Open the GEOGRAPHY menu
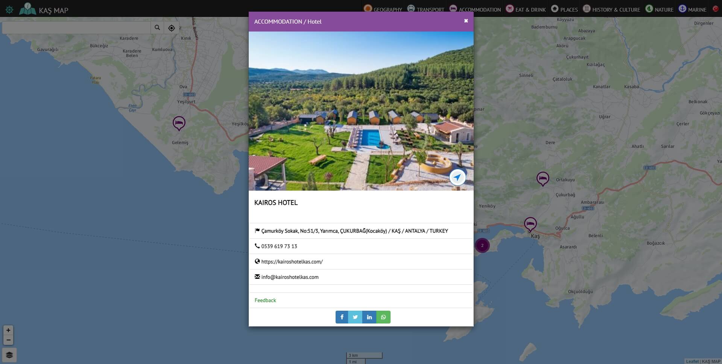 [383, 9]
